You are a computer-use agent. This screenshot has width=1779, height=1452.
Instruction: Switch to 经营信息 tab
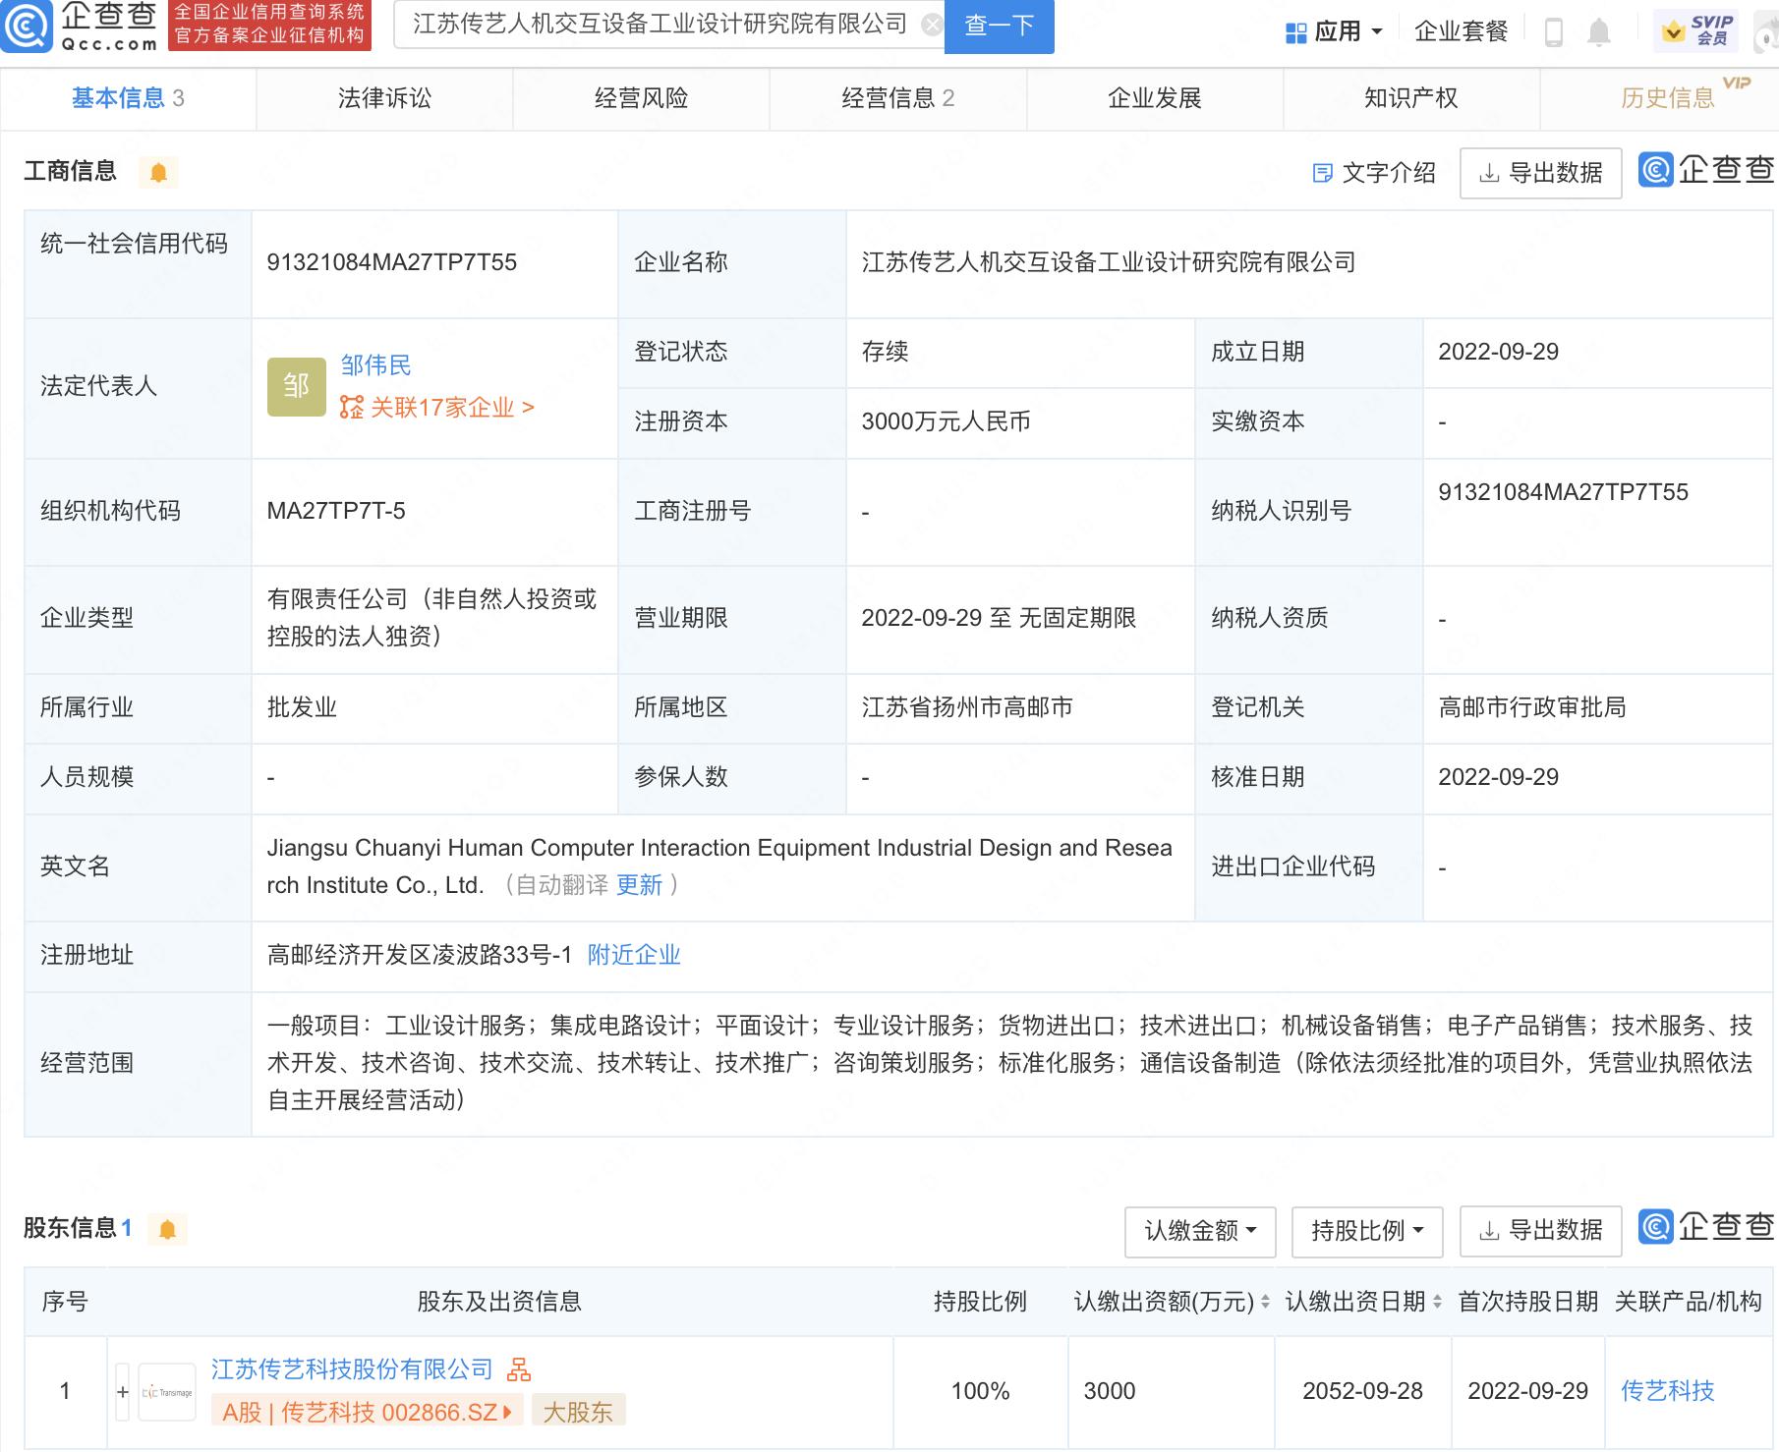click(897, 98)
